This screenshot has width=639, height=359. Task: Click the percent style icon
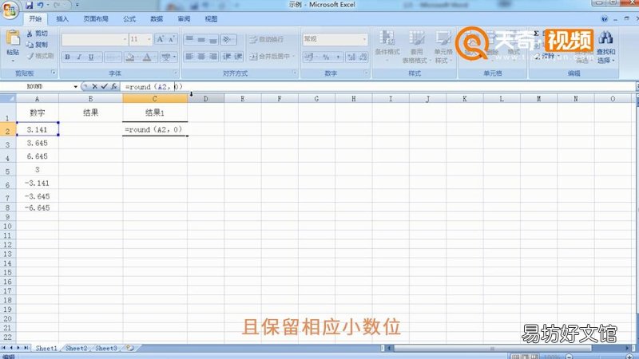326,57
